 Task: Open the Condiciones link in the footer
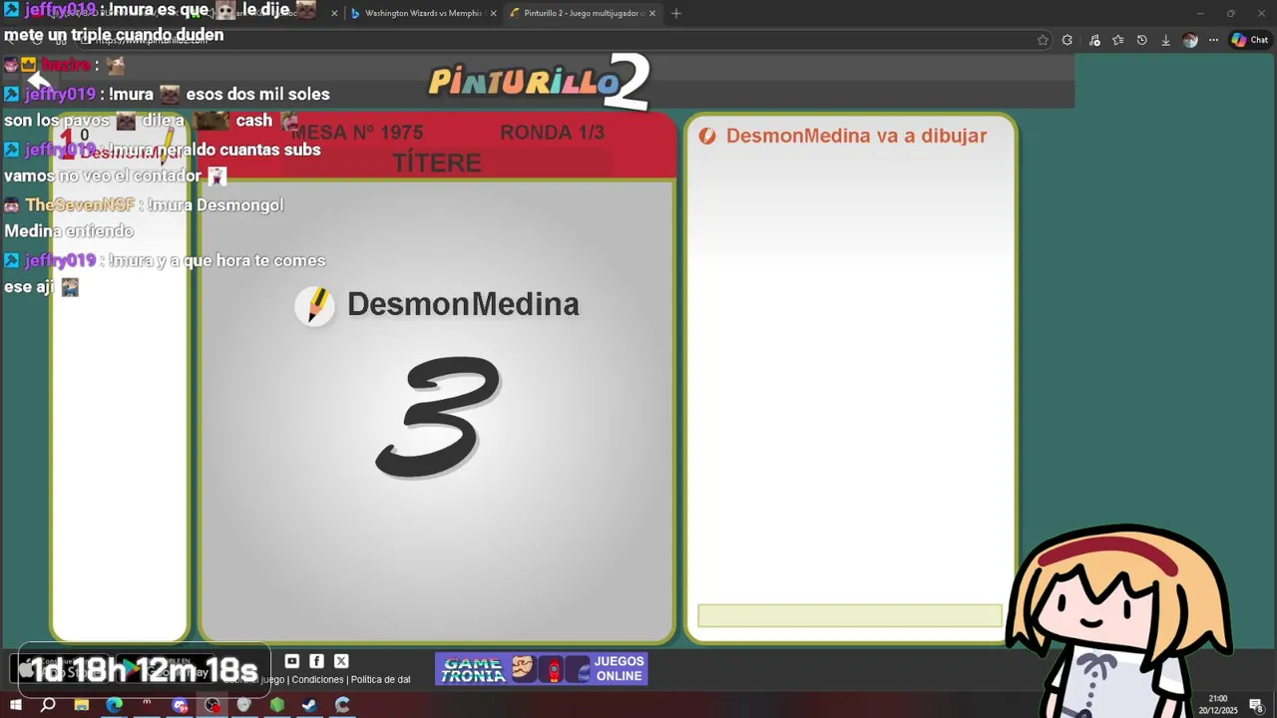(x=317, y=680)
